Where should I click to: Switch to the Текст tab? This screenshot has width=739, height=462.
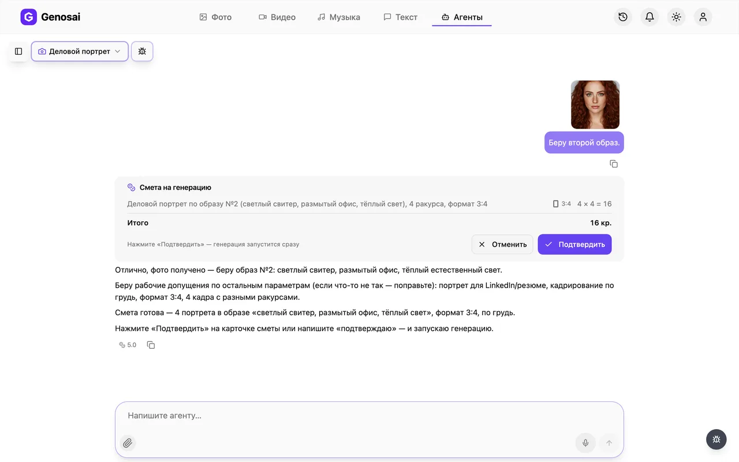coord(400,17)
